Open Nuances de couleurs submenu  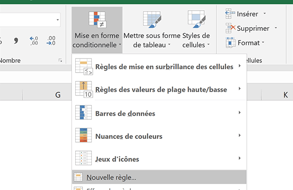pos(159,136)
